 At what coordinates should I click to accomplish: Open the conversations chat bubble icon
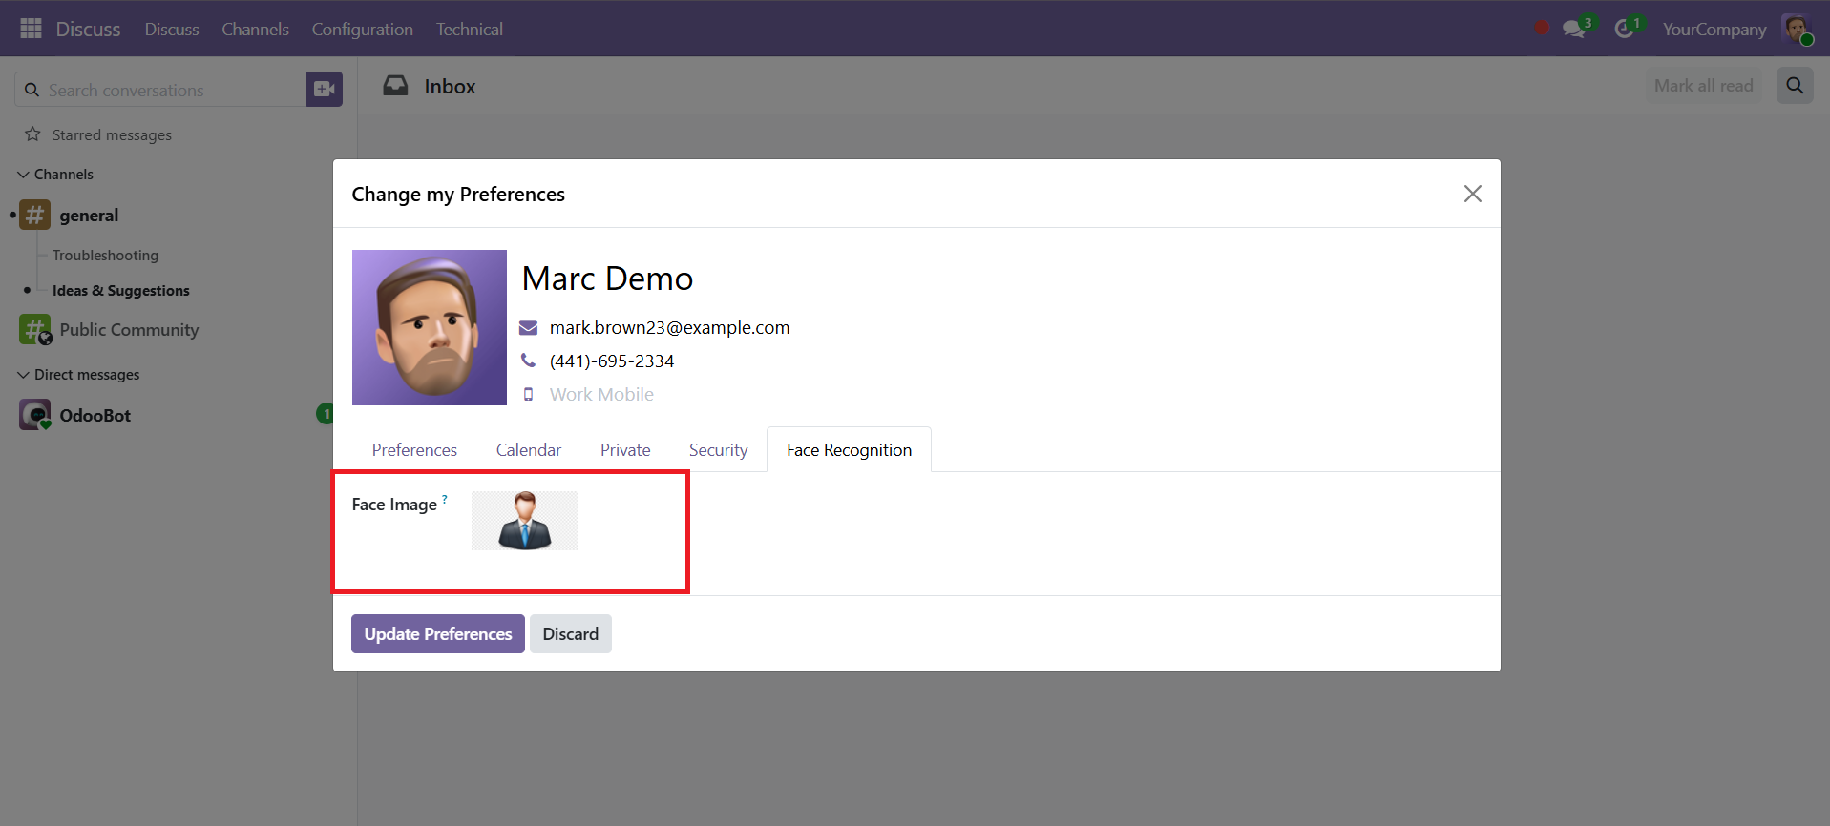coord(1573,29)
